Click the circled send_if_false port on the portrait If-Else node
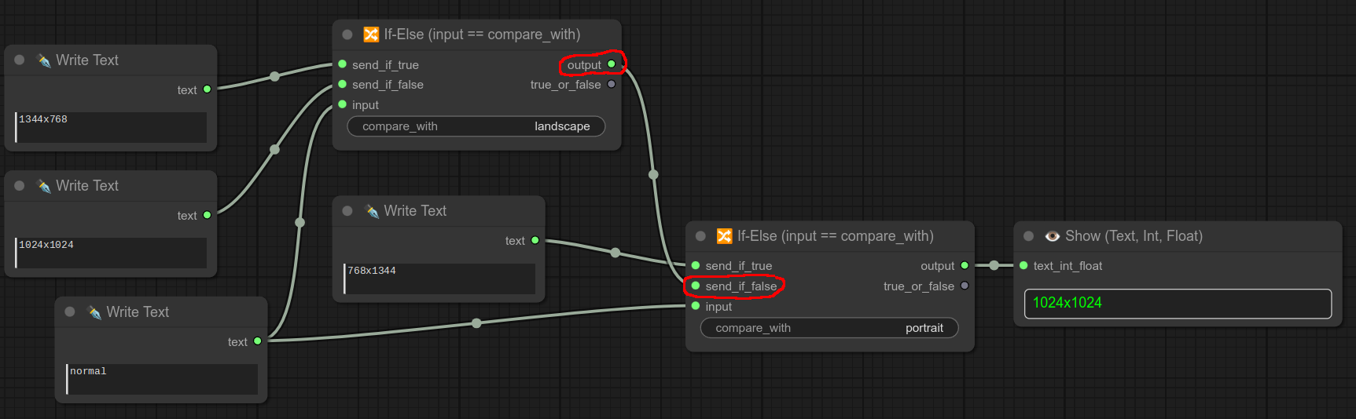 696,286
